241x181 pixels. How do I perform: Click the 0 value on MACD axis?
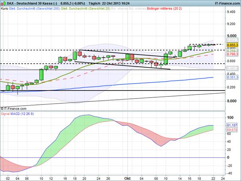(x=228, y=157)
